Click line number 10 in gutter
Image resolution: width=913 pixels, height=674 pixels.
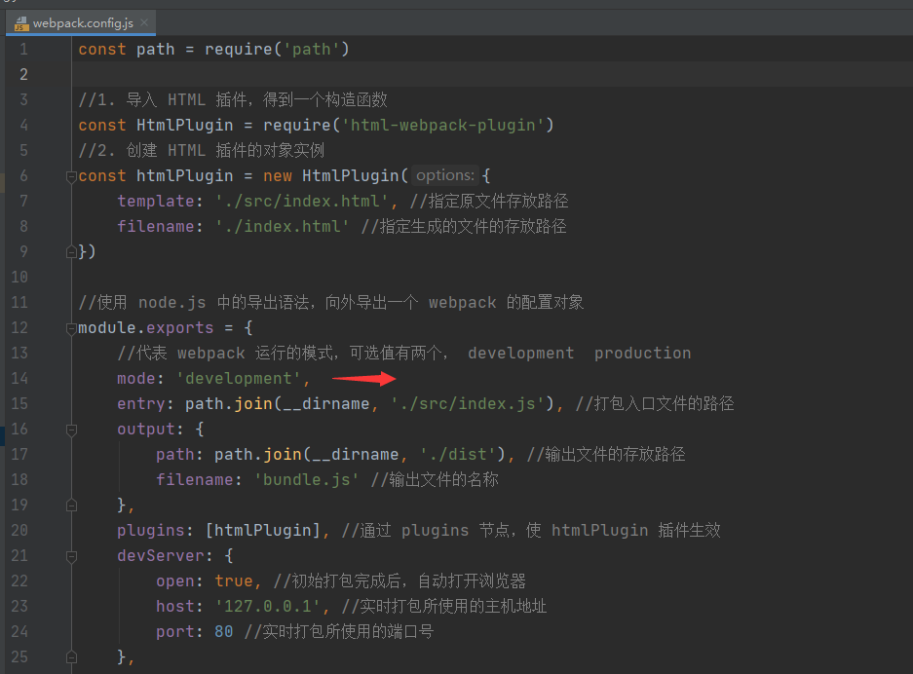click(19, 277)
